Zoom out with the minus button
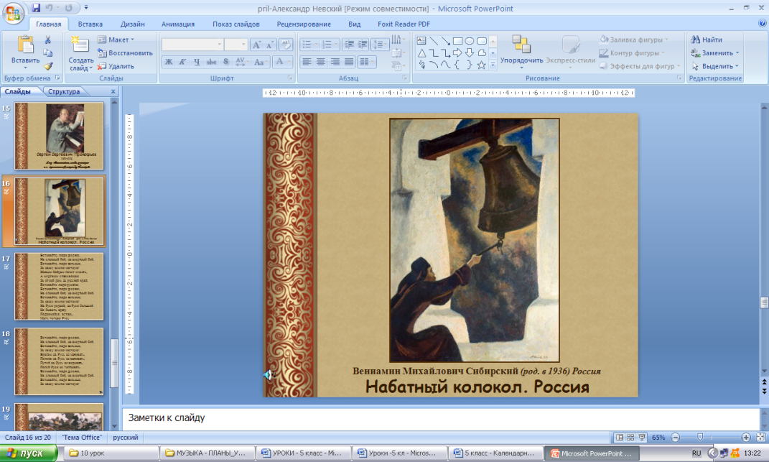Viewport: 769px width, 462px height. tap(676, 438)
